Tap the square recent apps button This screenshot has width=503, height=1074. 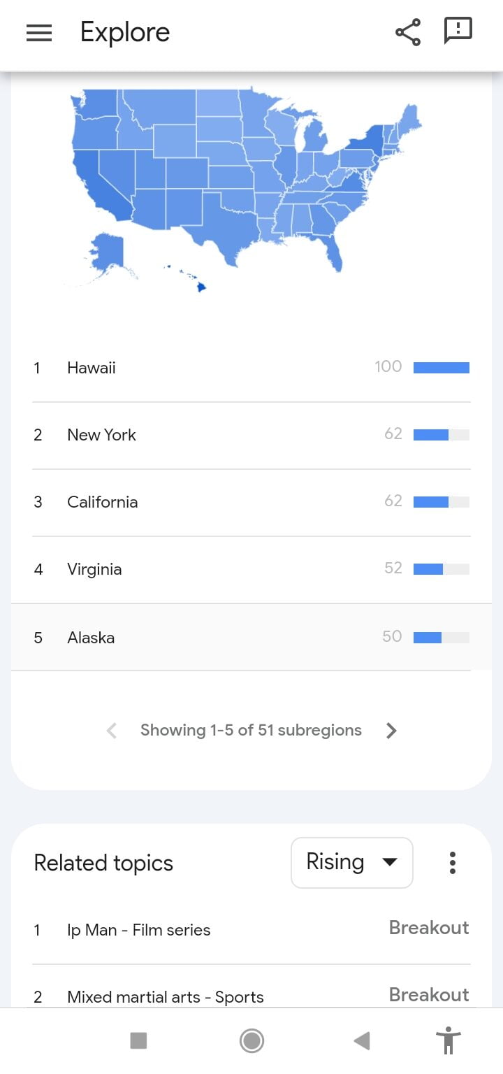pyautogui.click(x=138, y=1041)
